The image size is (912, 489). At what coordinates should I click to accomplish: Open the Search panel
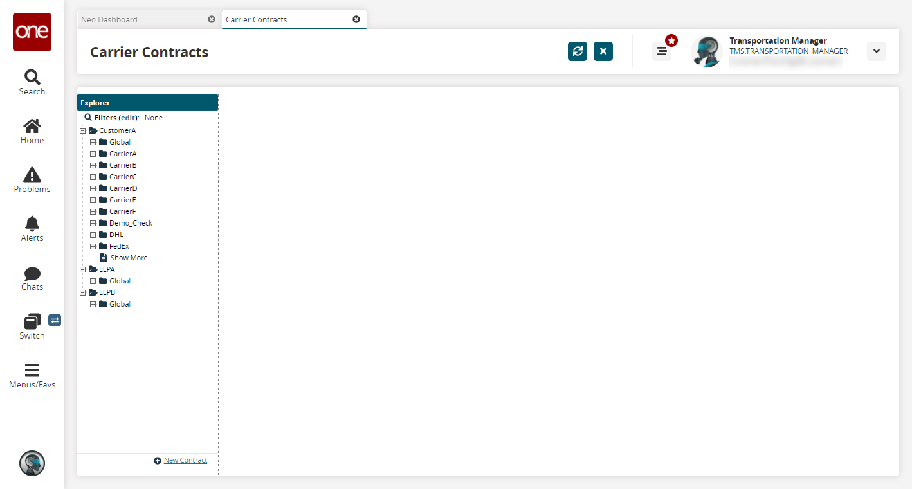[x=32, y=82]
